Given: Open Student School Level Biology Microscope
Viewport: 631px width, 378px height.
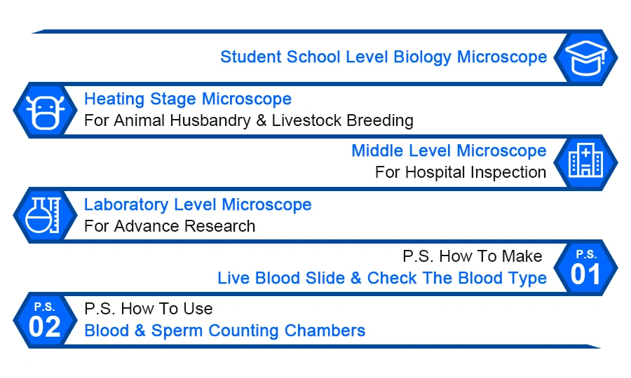Looking at the screenshot, I should (x=384, y=57).
